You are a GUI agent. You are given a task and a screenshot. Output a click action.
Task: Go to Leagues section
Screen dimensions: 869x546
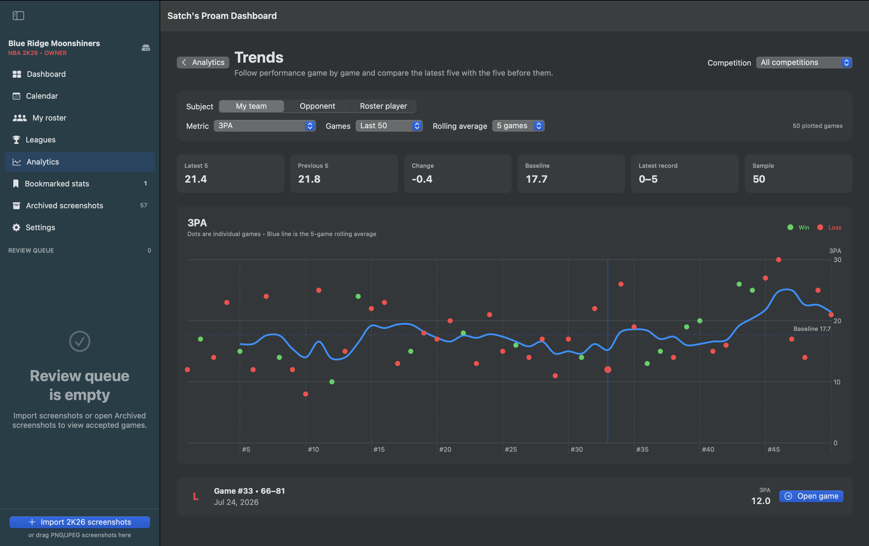coord(80,139)
